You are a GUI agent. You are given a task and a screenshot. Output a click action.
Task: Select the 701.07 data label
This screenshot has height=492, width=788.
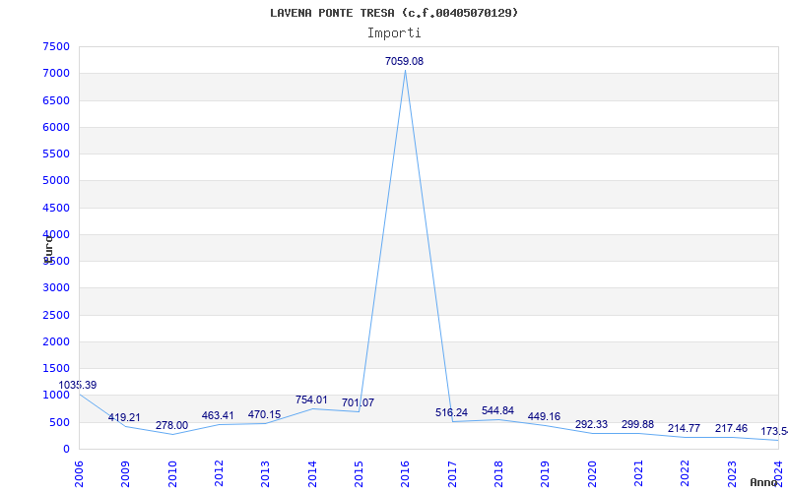(358, 402)
